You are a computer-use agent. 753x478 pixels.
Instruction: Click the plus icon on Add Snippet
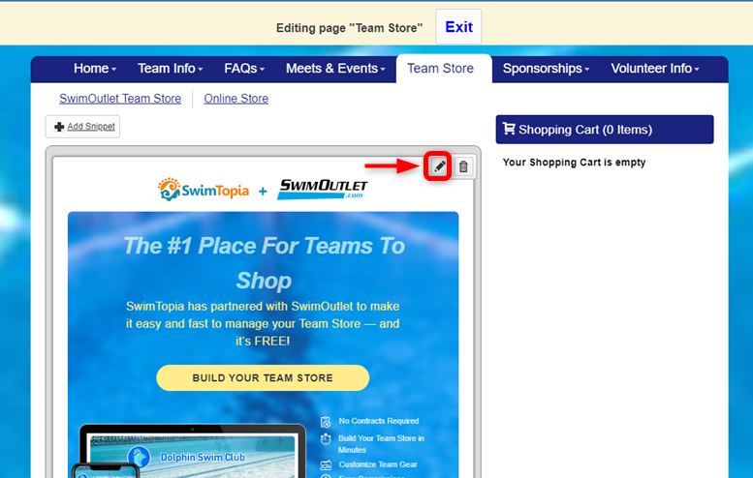tap(59, 127)
